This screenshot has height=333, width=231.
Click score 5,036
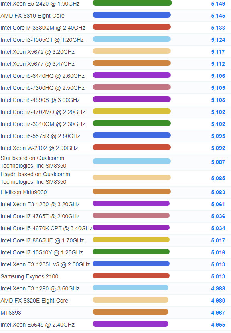[x=218, y=216]
